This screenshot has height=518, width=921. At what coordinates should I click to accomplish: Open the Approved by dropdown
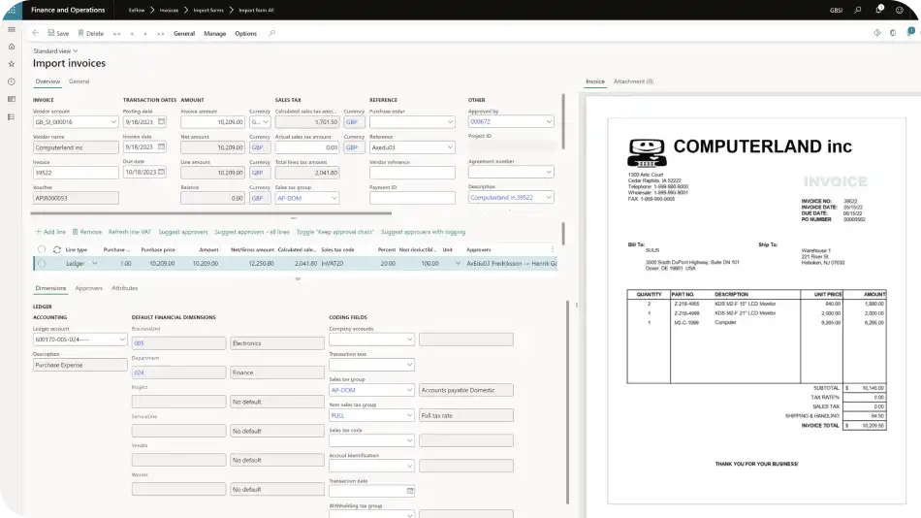549,121
